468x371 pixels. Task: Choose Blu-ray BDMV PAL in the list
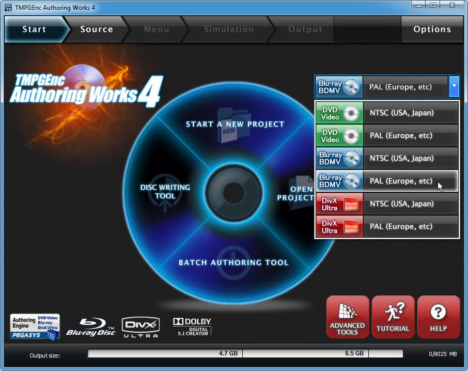(x=387, y=181)
